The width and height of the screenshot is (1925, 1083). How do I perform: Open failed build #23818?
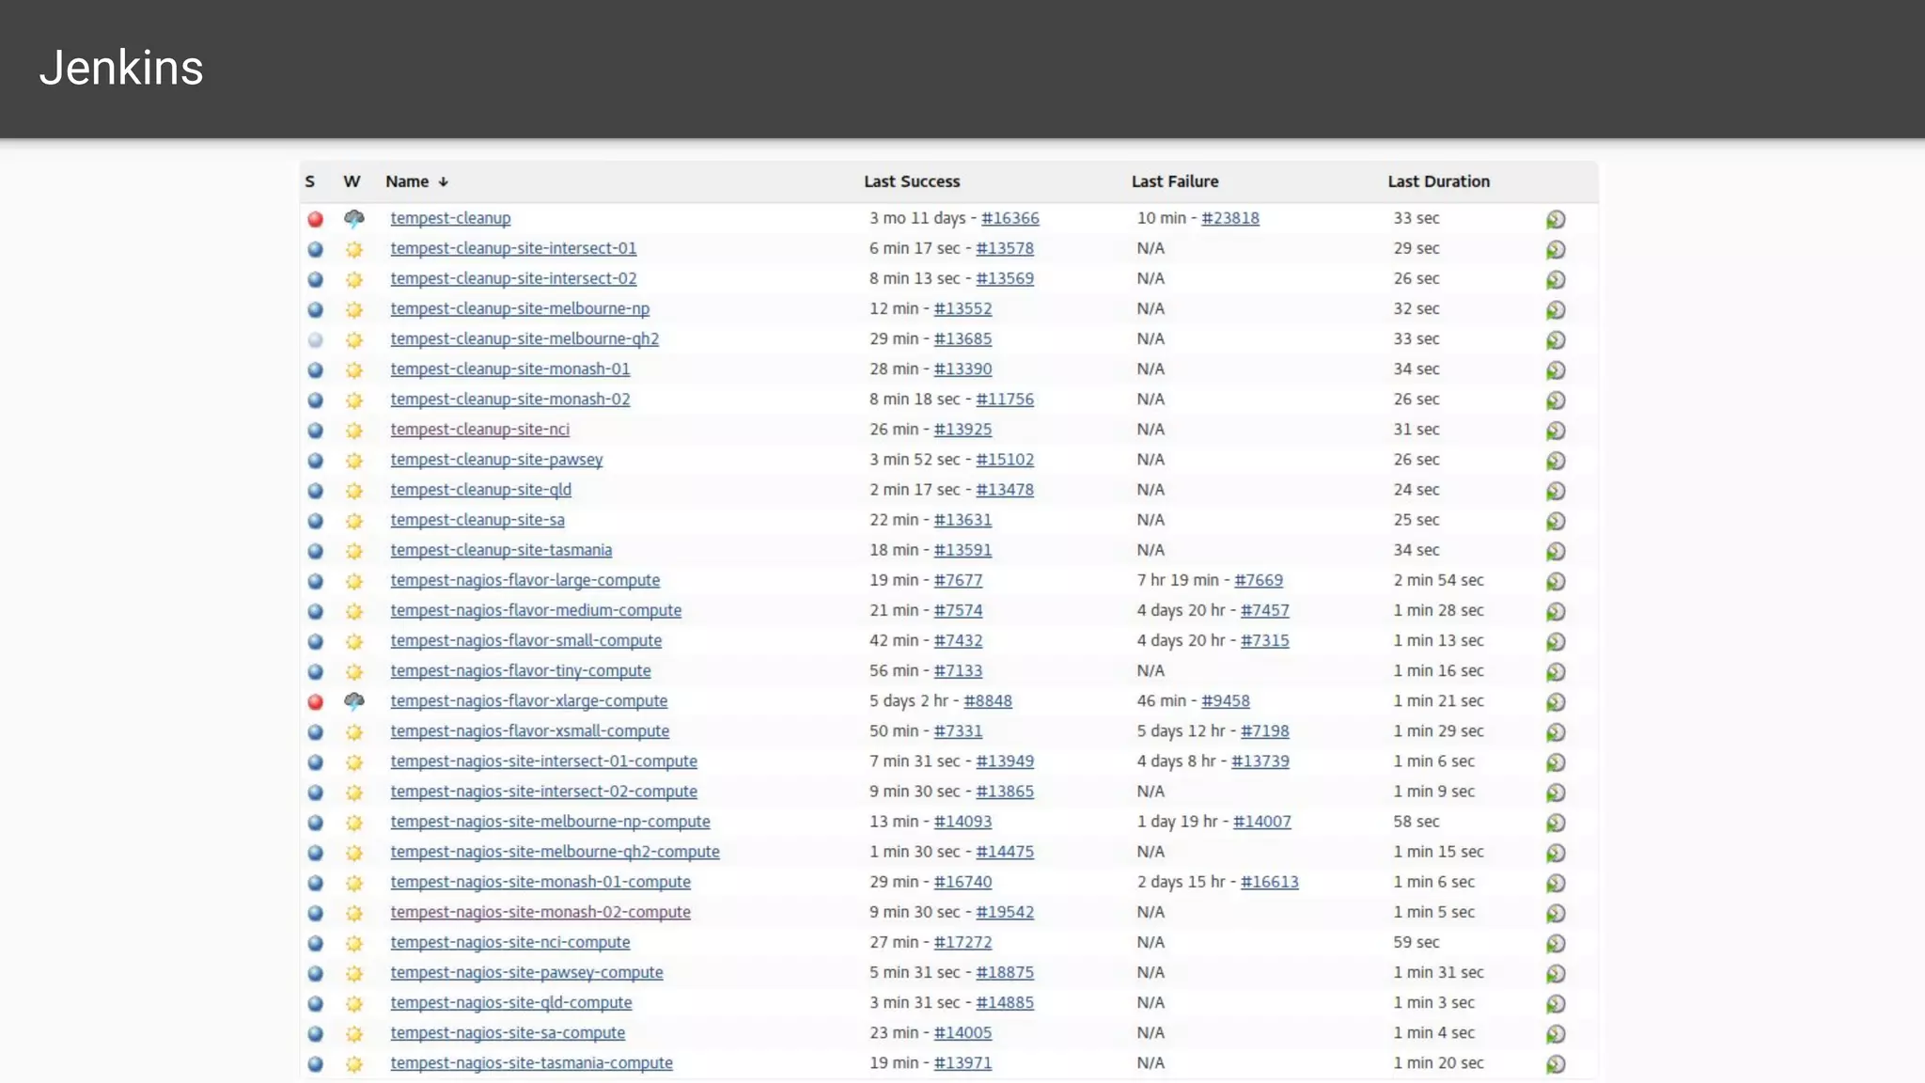pyautogui.click(x=1229, y=218)
